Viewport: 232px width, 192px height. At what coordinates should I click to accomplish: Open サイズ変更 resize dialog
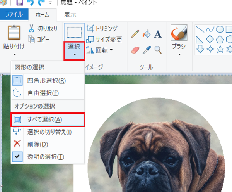click(x=104, y=39)
